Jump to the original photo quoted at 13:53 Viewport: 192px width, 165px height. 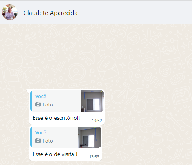pos(66,137)
